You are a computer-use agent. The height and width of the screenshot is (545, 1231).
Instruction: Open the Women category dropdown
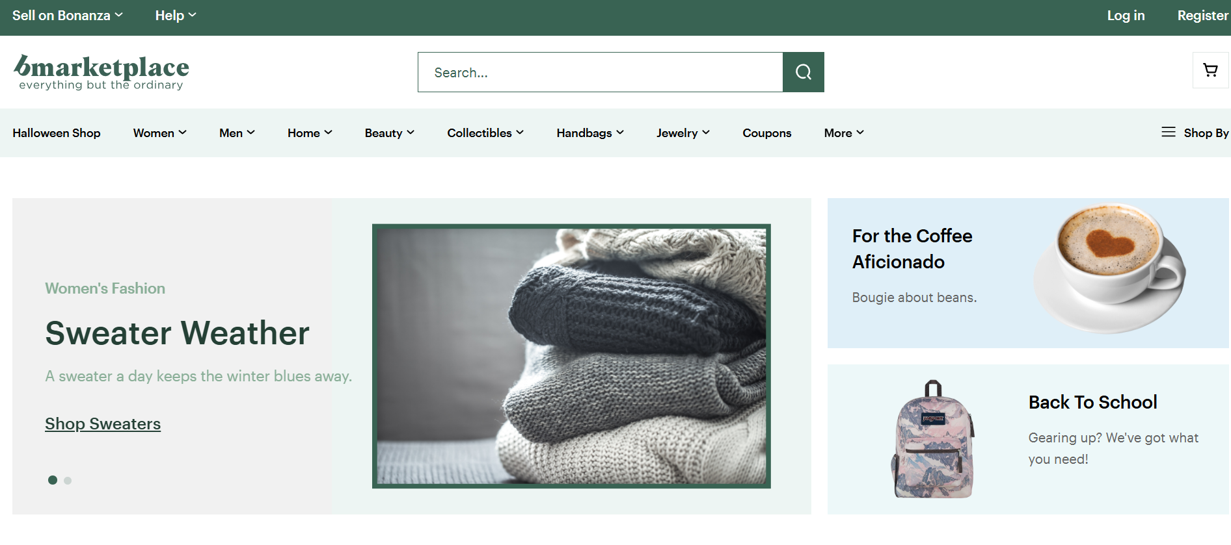[x=159, y=133]
